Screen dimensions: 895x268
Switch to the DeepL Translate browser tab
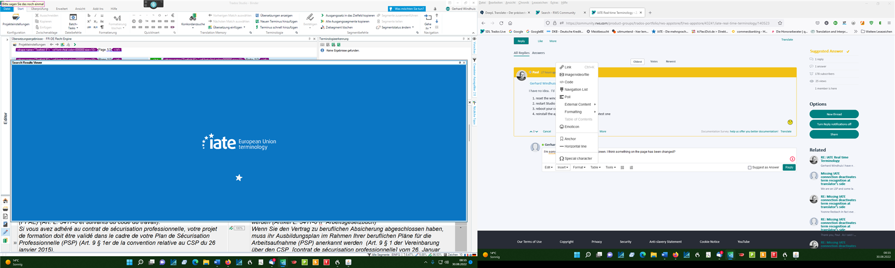click(504, 12)
